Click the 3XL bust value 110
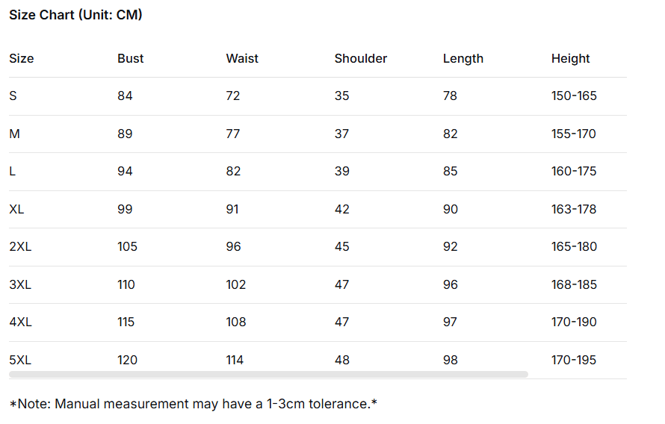 [126, 284]
